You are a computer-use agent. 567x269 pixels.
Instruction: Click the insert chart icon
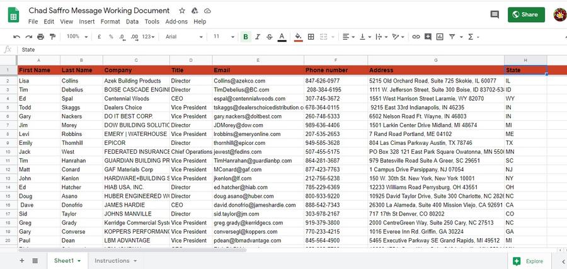[x=440, y=37]
